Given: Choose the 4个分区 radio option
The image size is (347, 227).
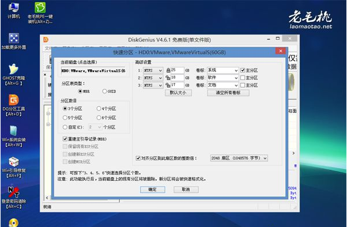Looking at the screenshot, I should point(99,108).
